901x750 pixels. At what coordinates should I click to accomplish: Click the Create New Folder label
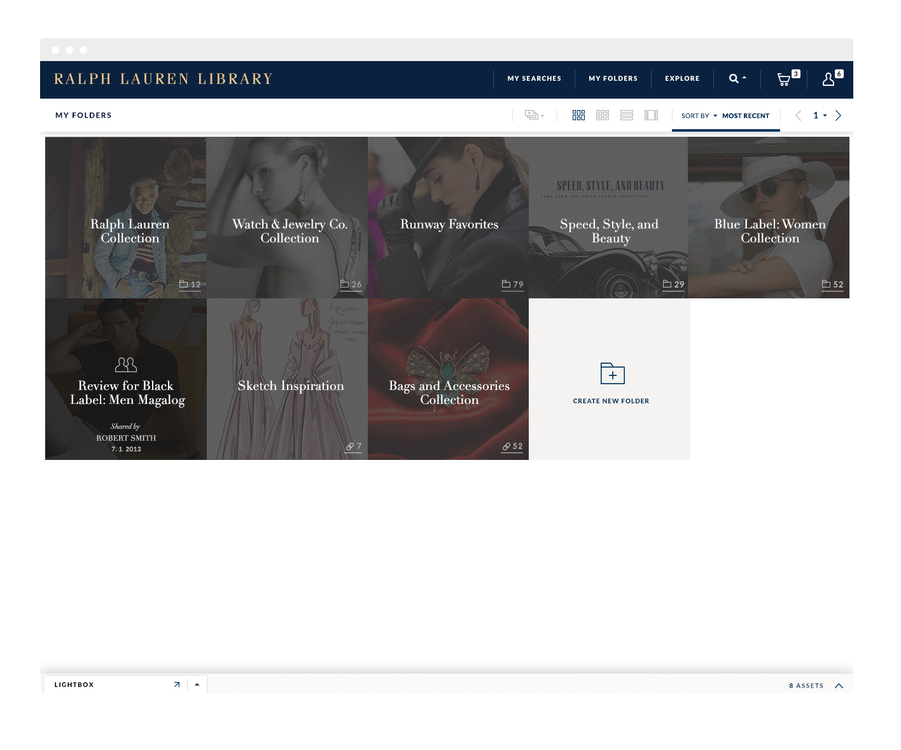point(611,401)
